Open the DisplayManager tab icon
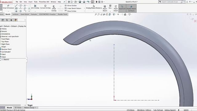 click(x=16, y=20)
